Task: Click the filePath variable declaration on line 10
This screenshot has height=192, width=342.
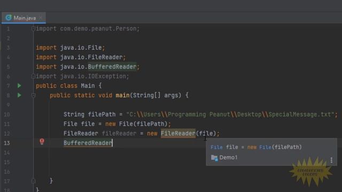Action: pyautogui.click(x=102, y=114)
